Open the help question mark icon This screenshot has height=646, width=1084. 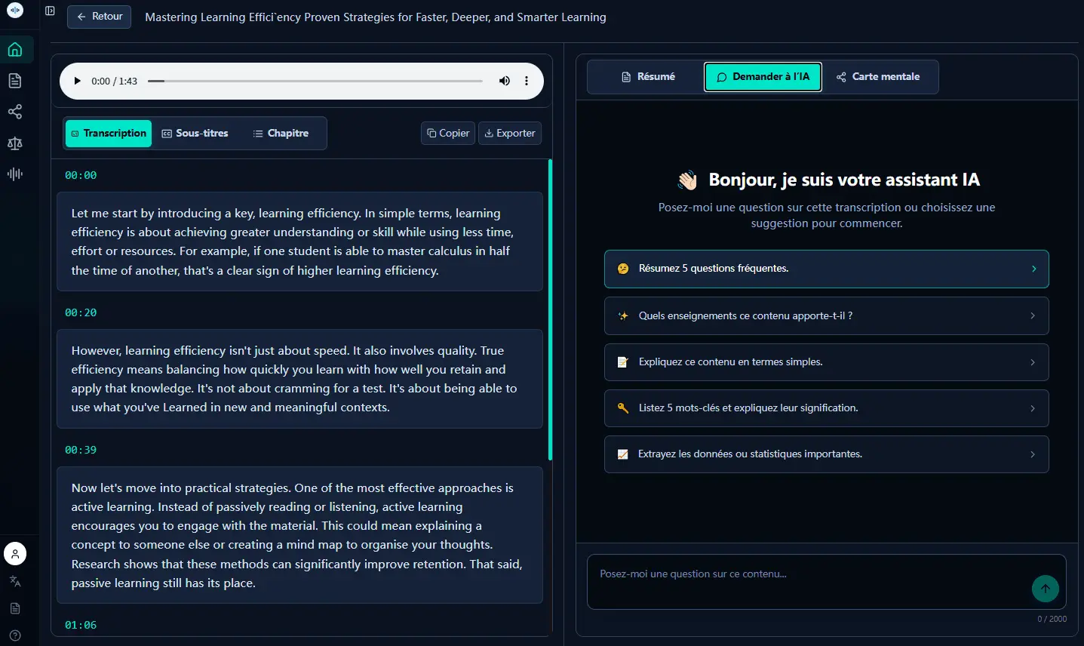click(15, 635)
